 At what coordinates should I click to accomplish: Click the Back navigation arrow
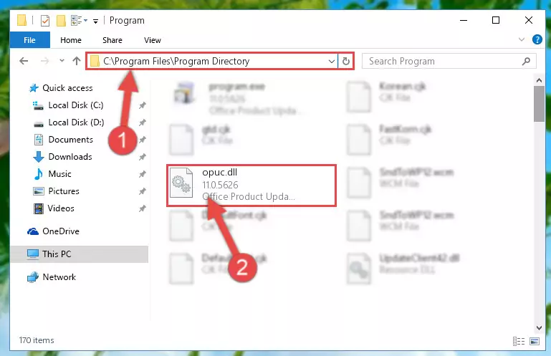tap(24, 61)
